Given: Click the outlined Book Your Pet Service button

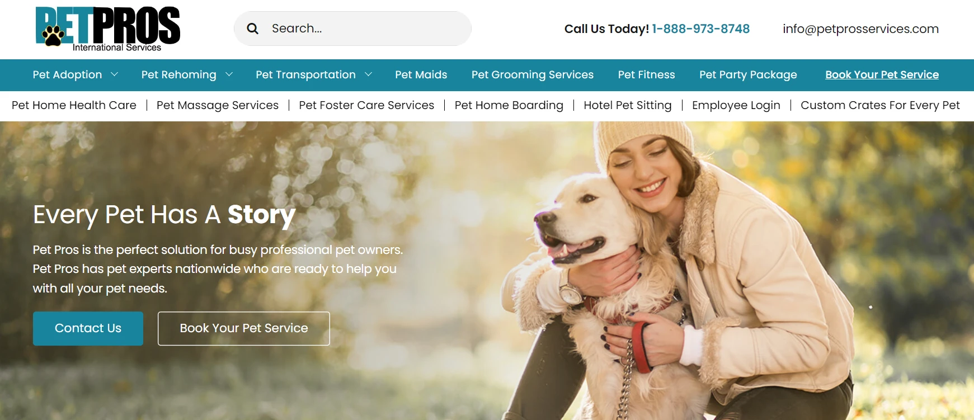Looking at the screenshot, I should [244, 328].
